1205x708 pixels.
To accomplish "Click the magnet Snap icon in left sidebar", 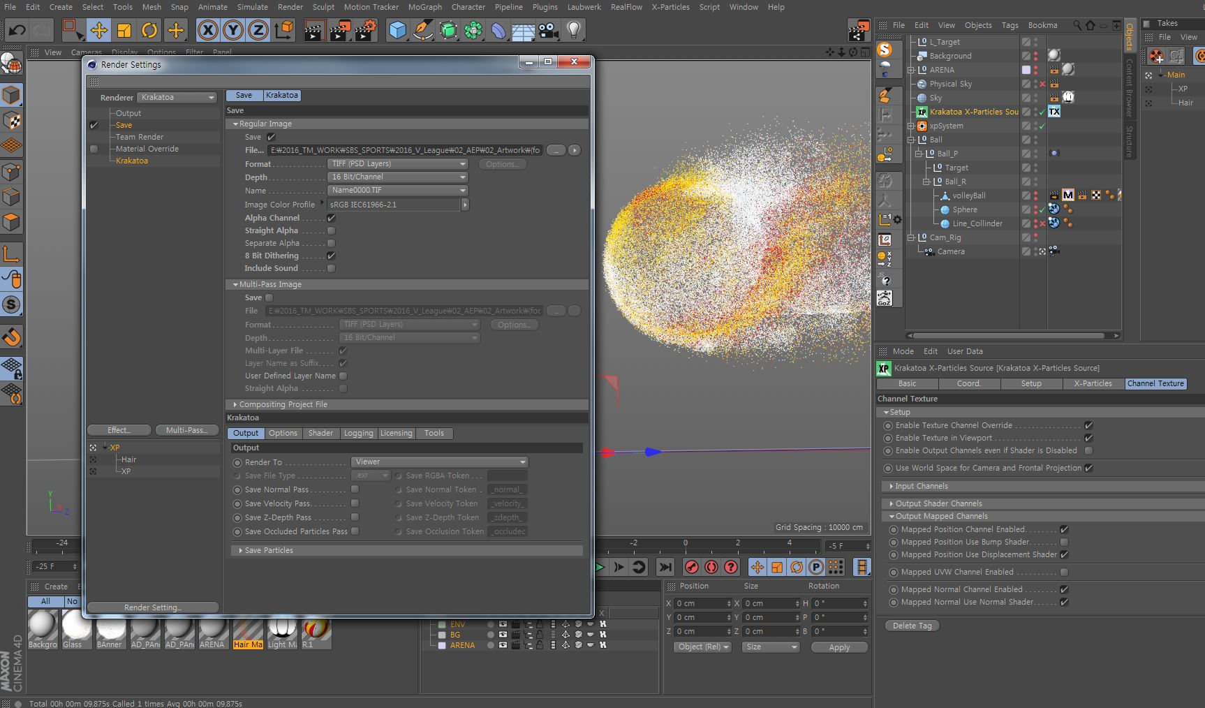I will tap(12, 338).
